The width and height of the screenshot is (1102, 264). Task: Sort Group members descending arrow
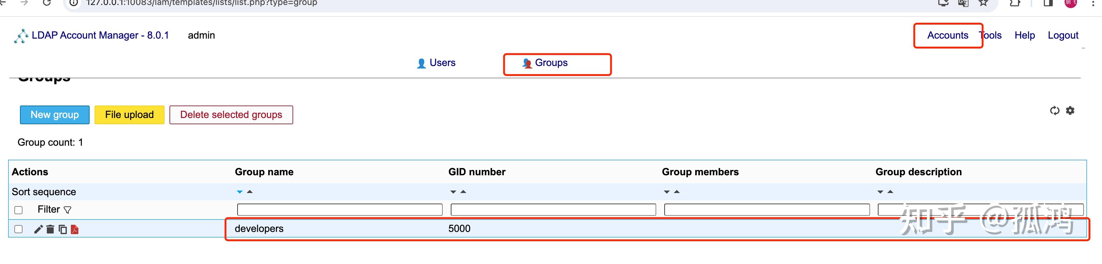667,192
